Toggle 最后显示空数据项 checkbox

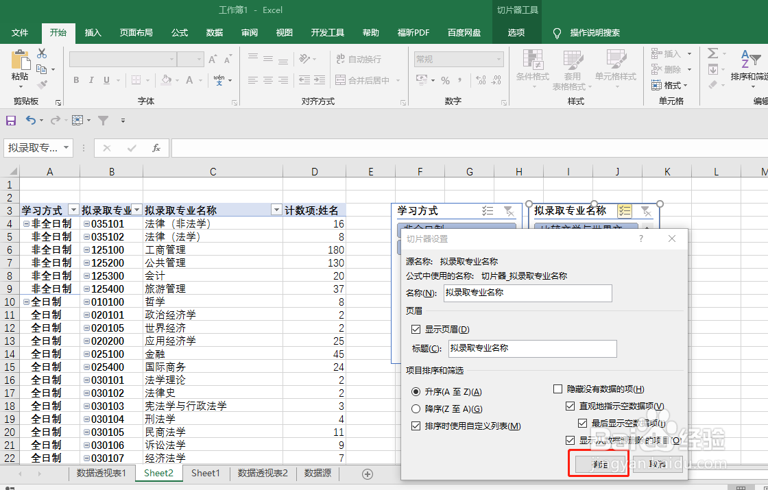(x=582, y=423)
